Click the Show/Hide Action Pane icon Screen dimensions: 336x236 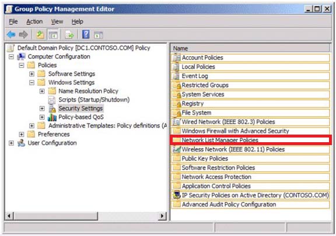[99, 35]
